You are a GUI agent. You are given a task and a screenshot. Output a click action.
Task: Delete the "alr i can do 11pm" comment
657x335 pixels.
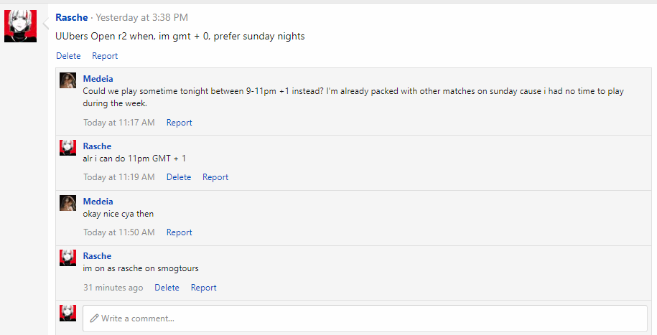pos(179,177)
